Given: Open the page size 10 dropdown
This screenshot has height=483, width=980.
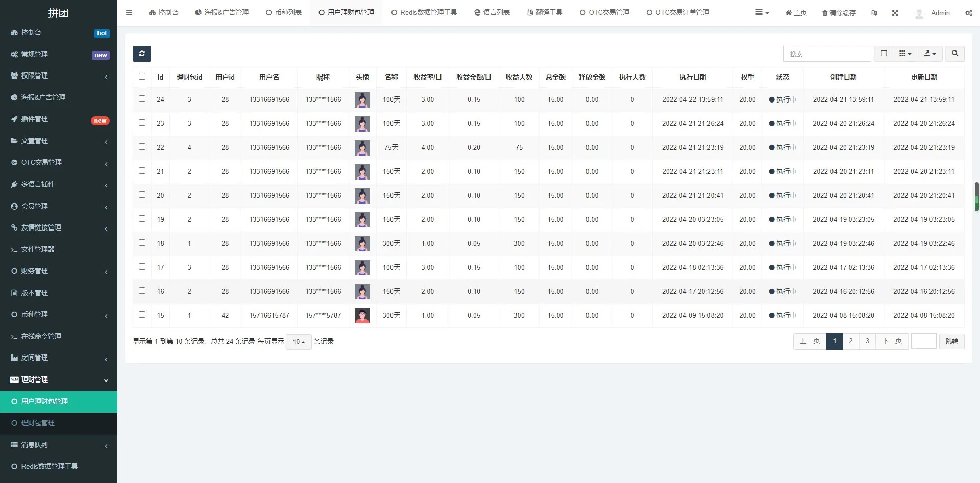Looking at the screenshot, I should coord(299,342).
